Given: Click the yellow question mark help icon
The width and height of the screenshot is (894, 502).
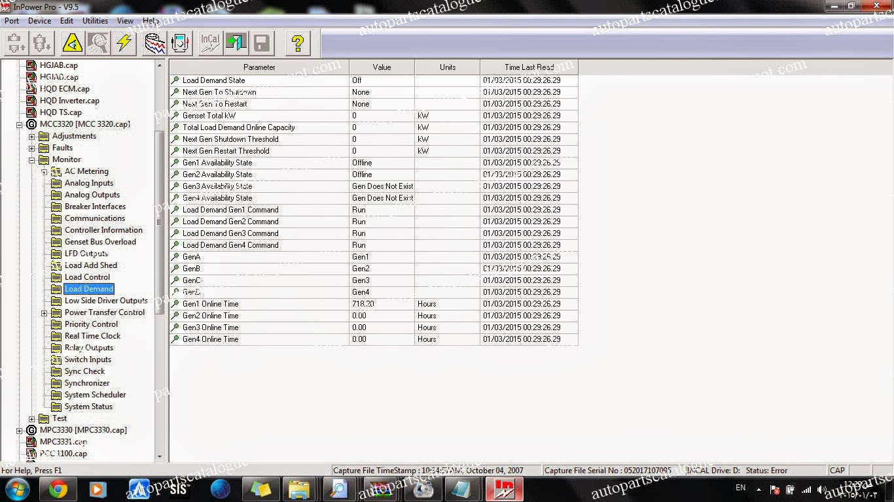Looking at the screenshot, I should (x=298, y=43).
